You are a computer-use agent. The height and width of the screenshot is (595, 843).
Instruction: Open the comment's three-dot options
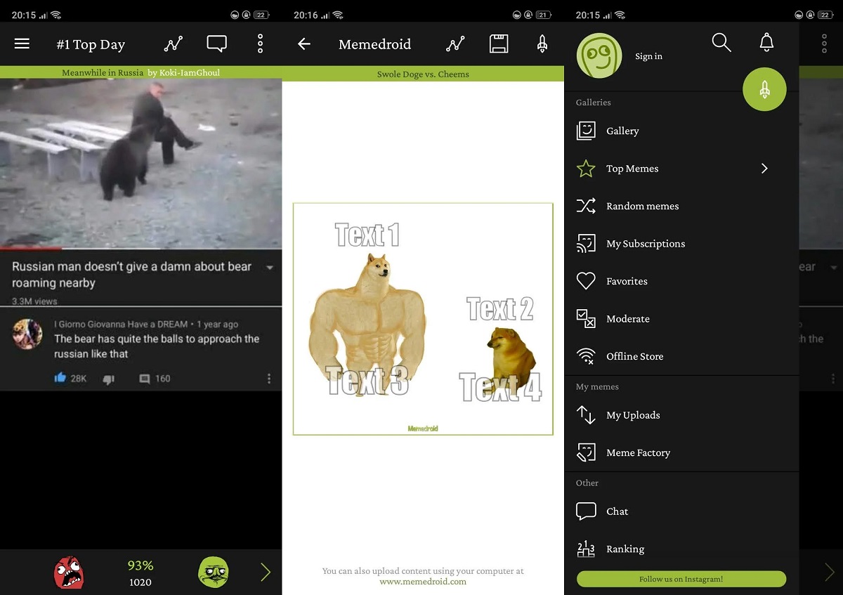[268, 379]
